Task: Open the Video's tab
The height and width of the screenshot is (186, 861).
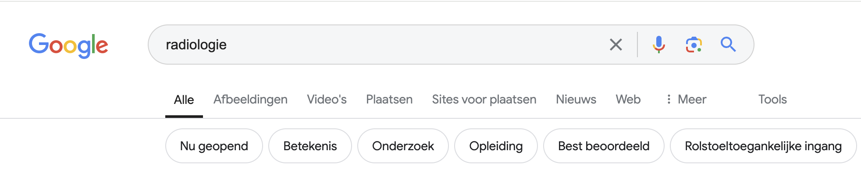Action: point(327,100)
